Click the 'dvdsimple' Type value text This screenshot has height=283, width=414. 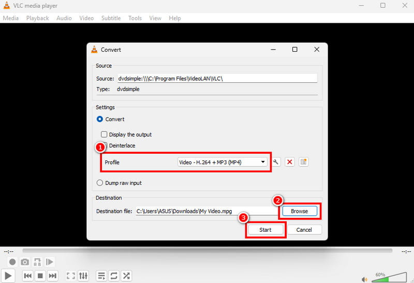point(128,89)
